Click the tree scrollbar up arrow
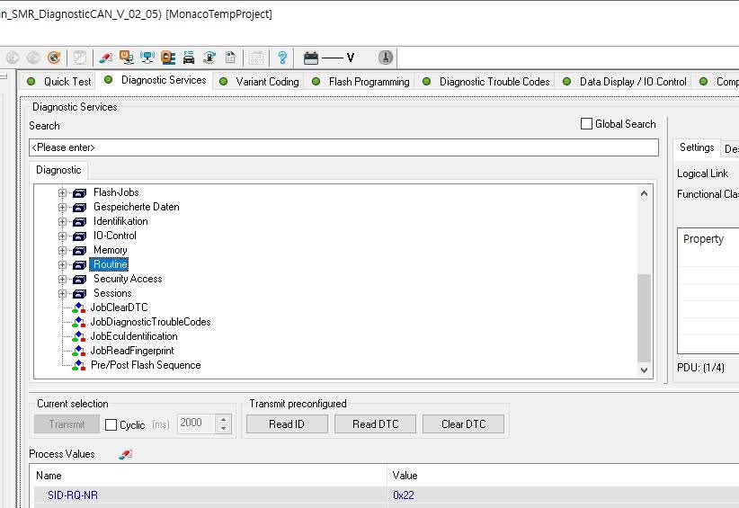This screenshot has height=508, width=739. 645,193
